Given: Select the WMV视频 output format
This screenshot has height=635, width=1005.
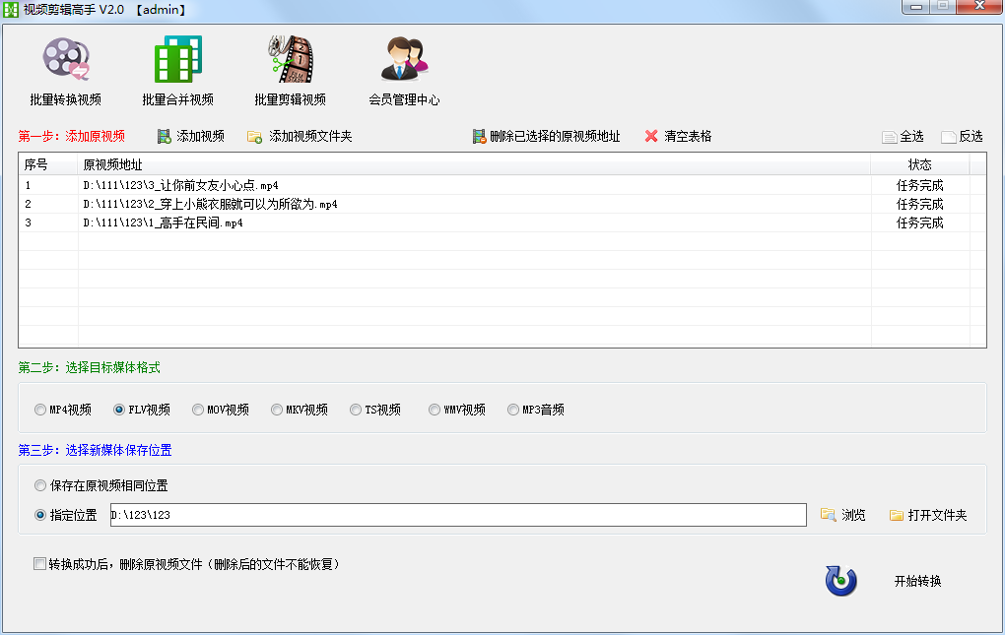Looking at the screenshot, I should point(435,410).
